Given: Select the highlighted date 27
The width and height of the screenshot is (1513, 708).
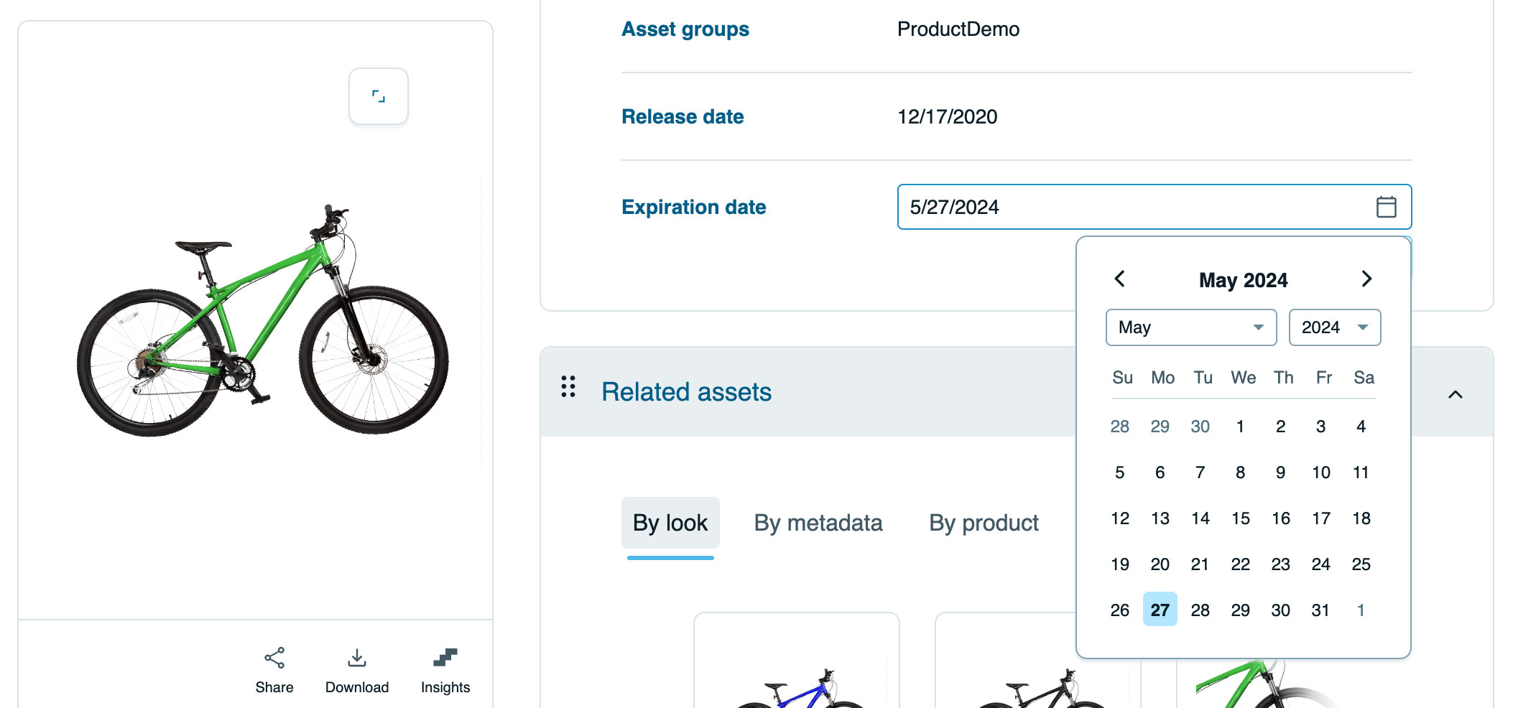Looking at the screenshot, I should (1160, 610).
